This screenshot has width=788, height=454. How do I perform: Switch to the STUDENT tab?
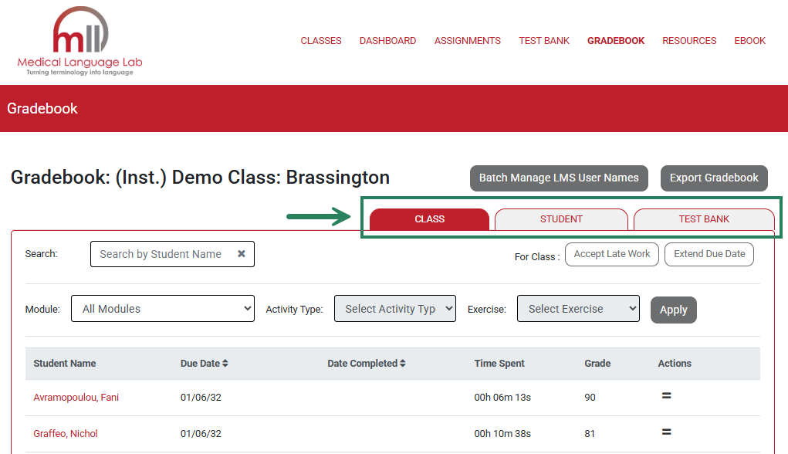561,219
